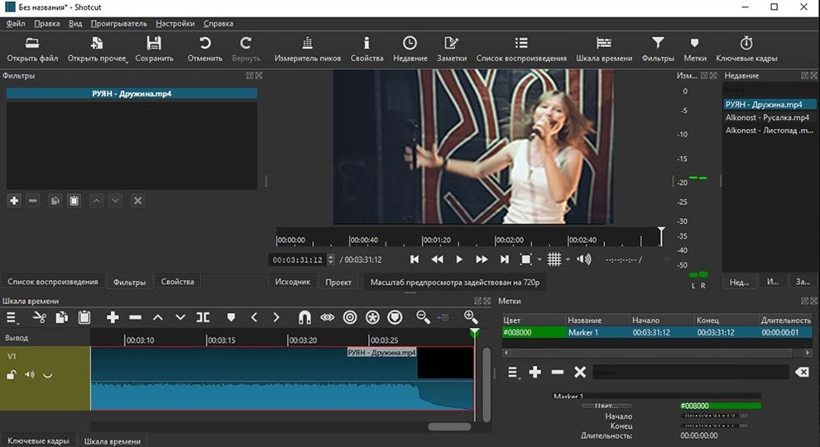Zoom in the timeline with magnifier plus
The height and width of the screenshot is (447, 820).
click(471, 317)
